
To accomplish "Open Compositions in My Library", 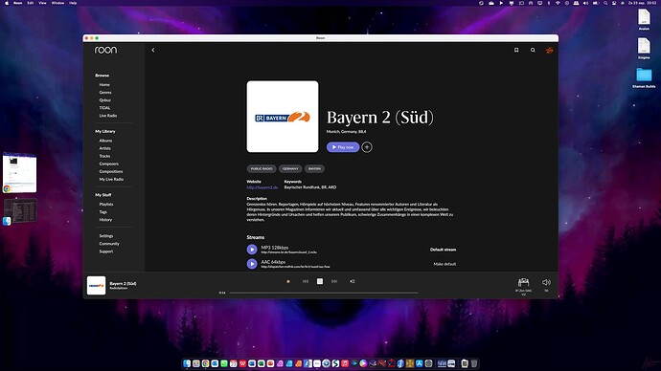I will click(x=111, y=171).
